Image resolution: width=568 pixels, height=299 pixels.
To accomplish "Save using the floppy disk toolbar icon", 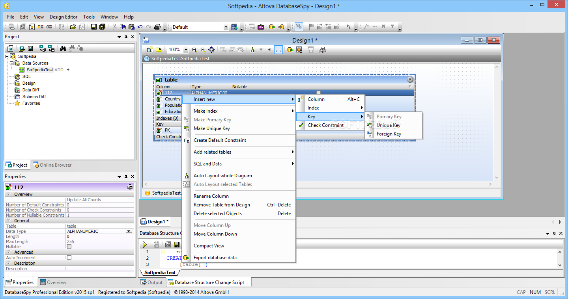I will click(x=94, y=27).
